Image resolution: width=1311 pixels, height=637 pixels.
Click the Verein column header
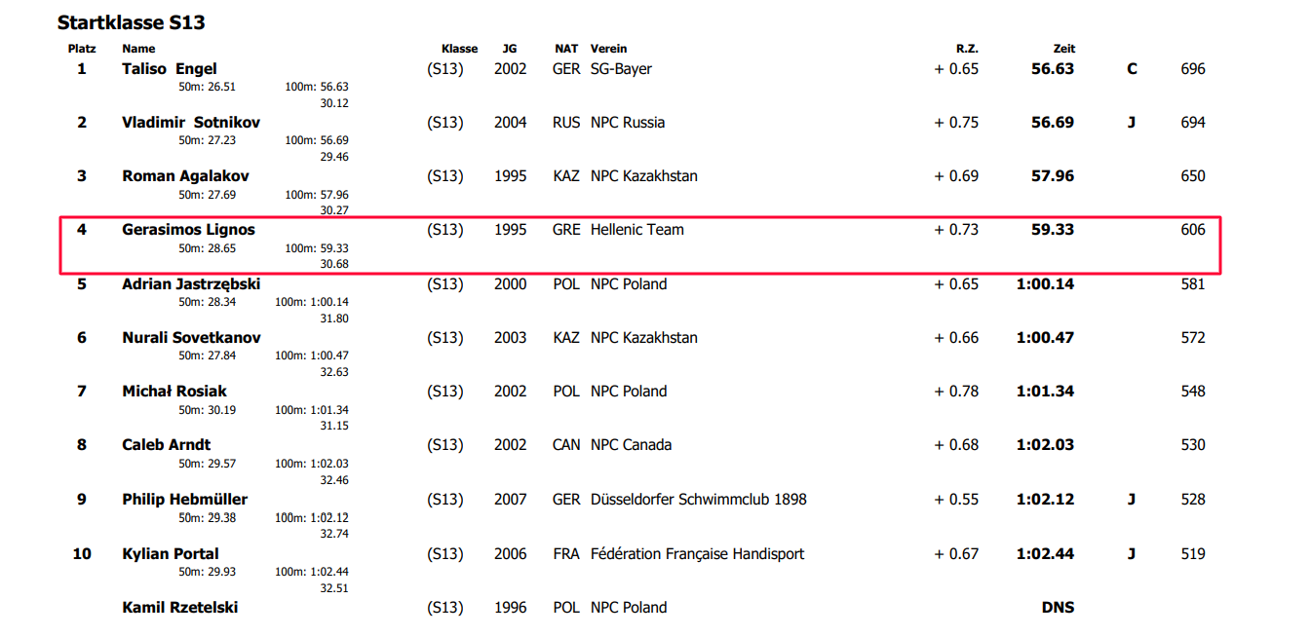point(609,49)
